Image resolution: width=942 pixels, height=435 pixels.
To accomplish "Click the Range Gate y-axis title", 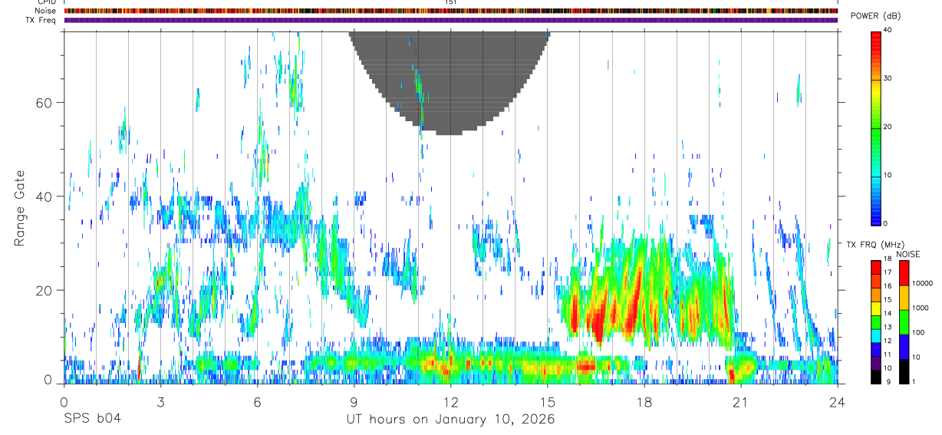I will pyautogui.click(x=19, y=206).
